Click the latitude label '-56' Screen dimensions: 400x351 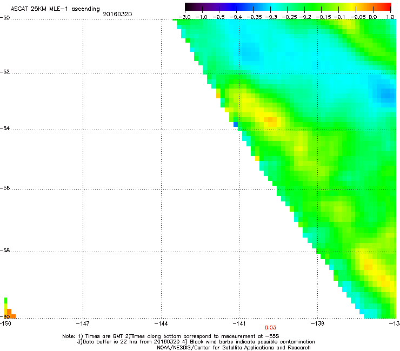(5, 188)
